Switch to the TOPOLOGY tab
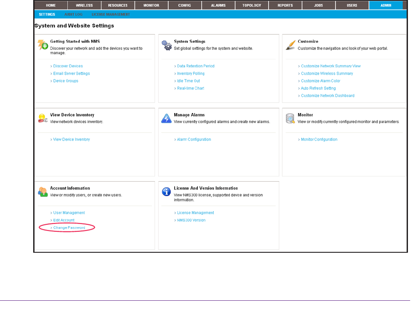 click(x=251, y=6)
